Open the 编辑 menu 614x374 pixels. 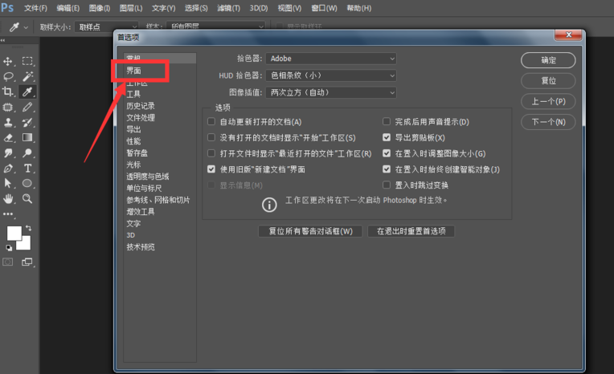pos(68,8)
